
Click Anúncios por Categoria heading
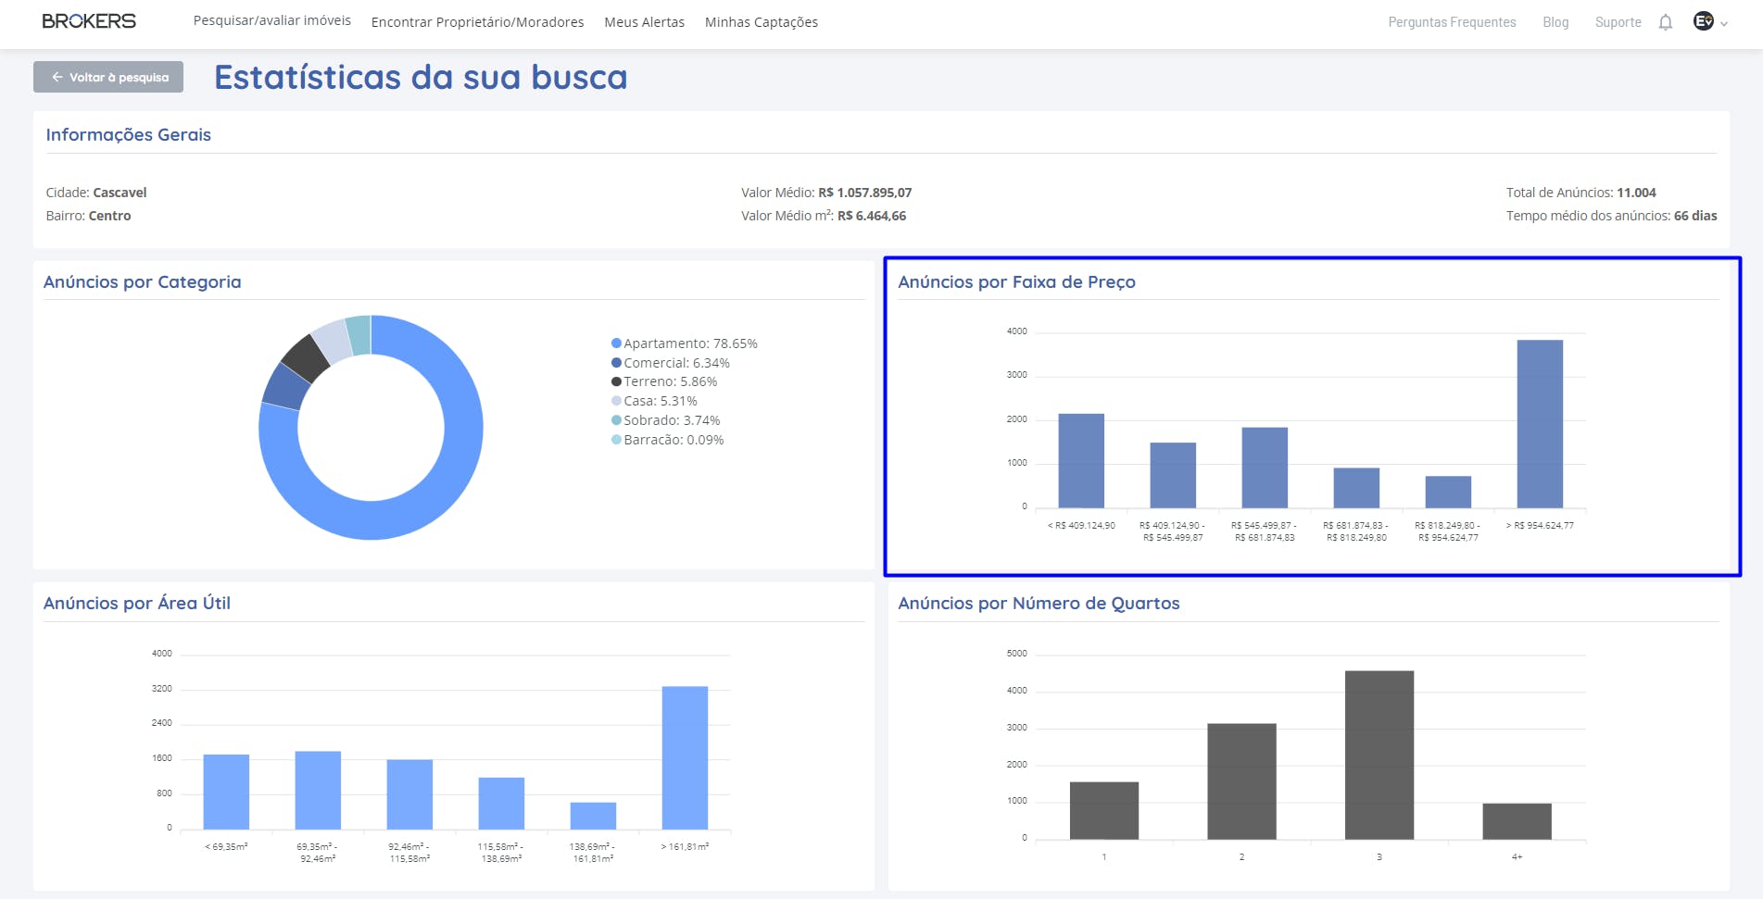tap(142, 282)
